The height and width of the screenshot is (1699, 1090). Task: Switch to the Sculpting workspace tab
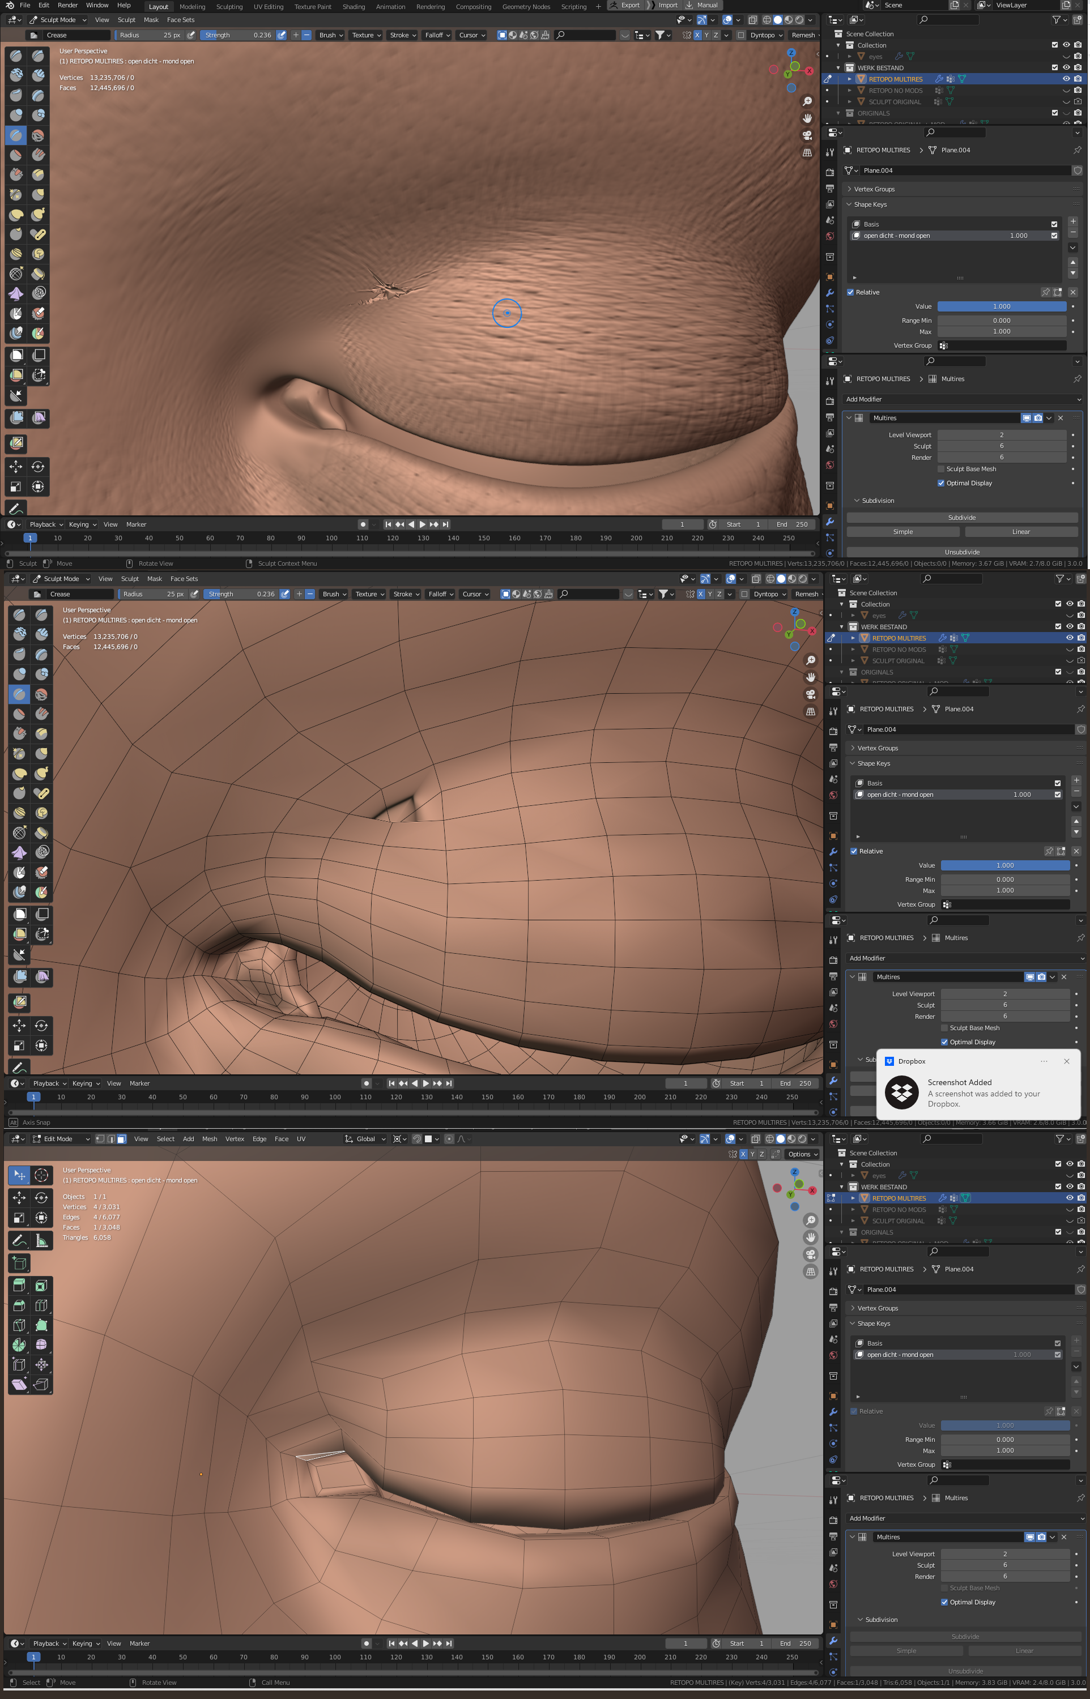(229, 6)
